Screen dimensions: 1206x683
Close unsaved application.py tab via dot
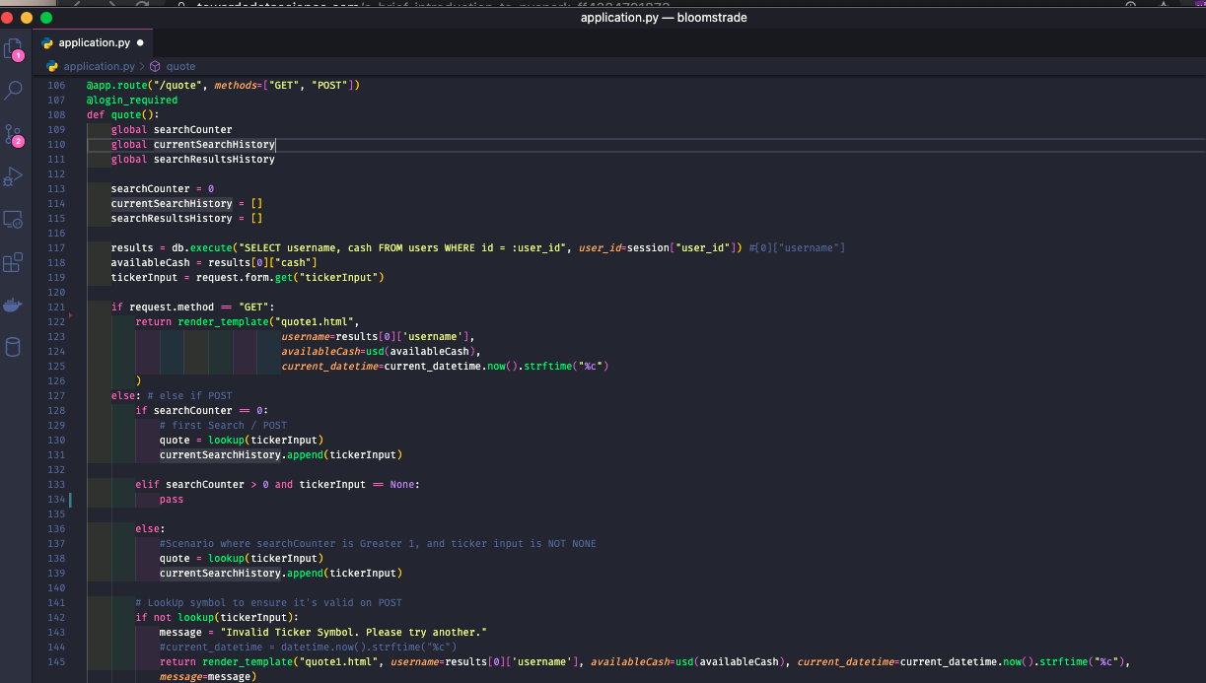coord(140,43)
